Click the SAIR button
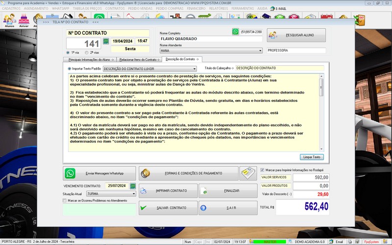 point(228,208)
